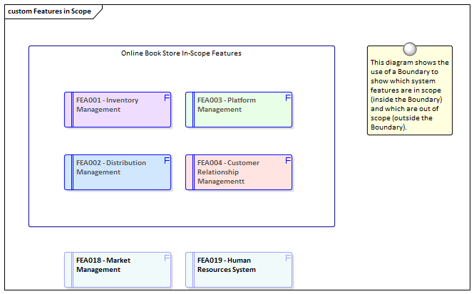474x294 pixels.
Task: Select the FEA001 - Inventory Management label
Action: [x=107, y=105]
